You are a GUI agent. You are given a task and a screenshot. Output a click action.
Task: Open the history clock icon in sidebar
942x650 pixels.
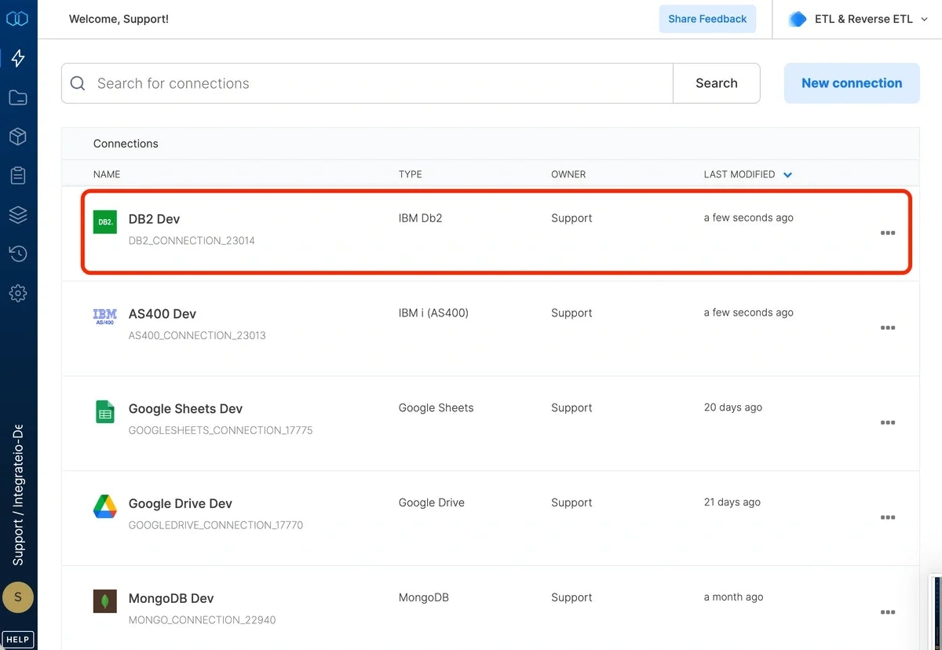(17, 253)
